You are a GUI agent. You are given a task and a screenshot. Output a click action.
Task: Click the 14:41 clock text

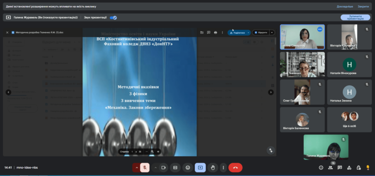coord(8,168)
